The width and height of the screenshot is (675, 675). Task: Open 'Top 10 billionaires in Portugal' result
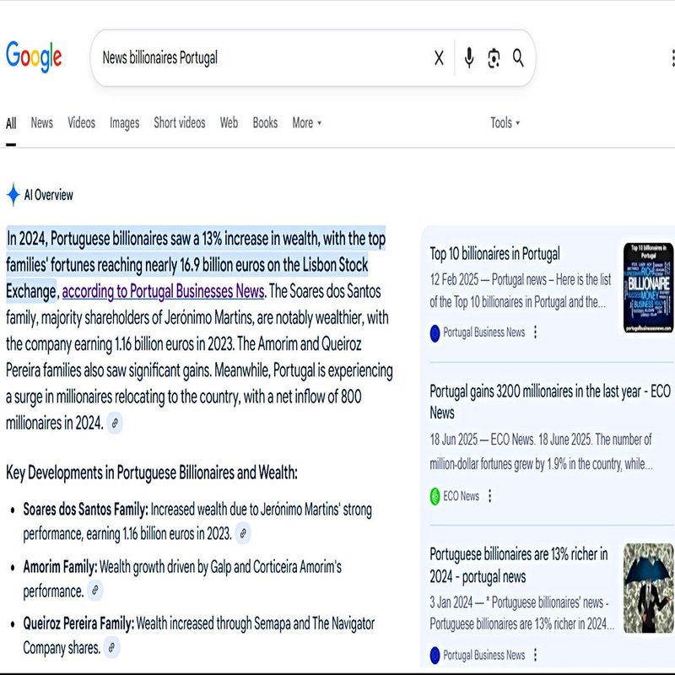click(x=494, y=254)
